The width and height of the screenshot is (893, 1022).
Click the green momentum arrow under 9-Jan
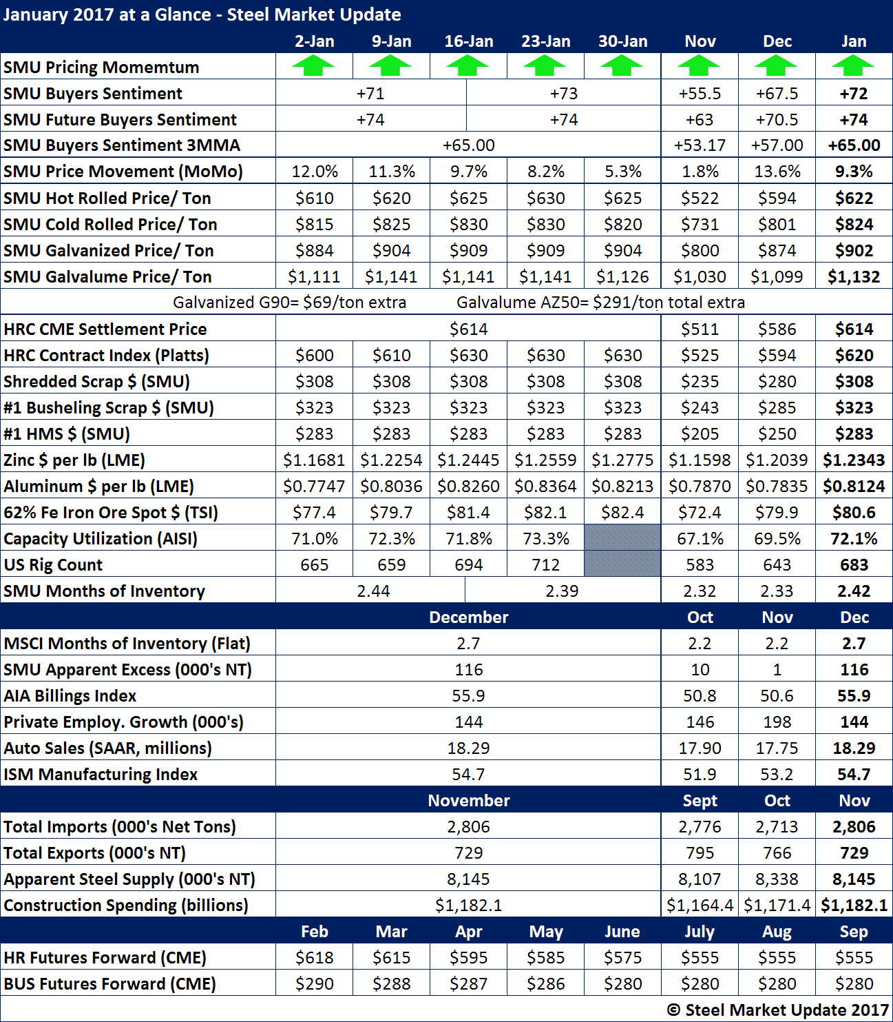pyautogui.click(x=390, y=67)
